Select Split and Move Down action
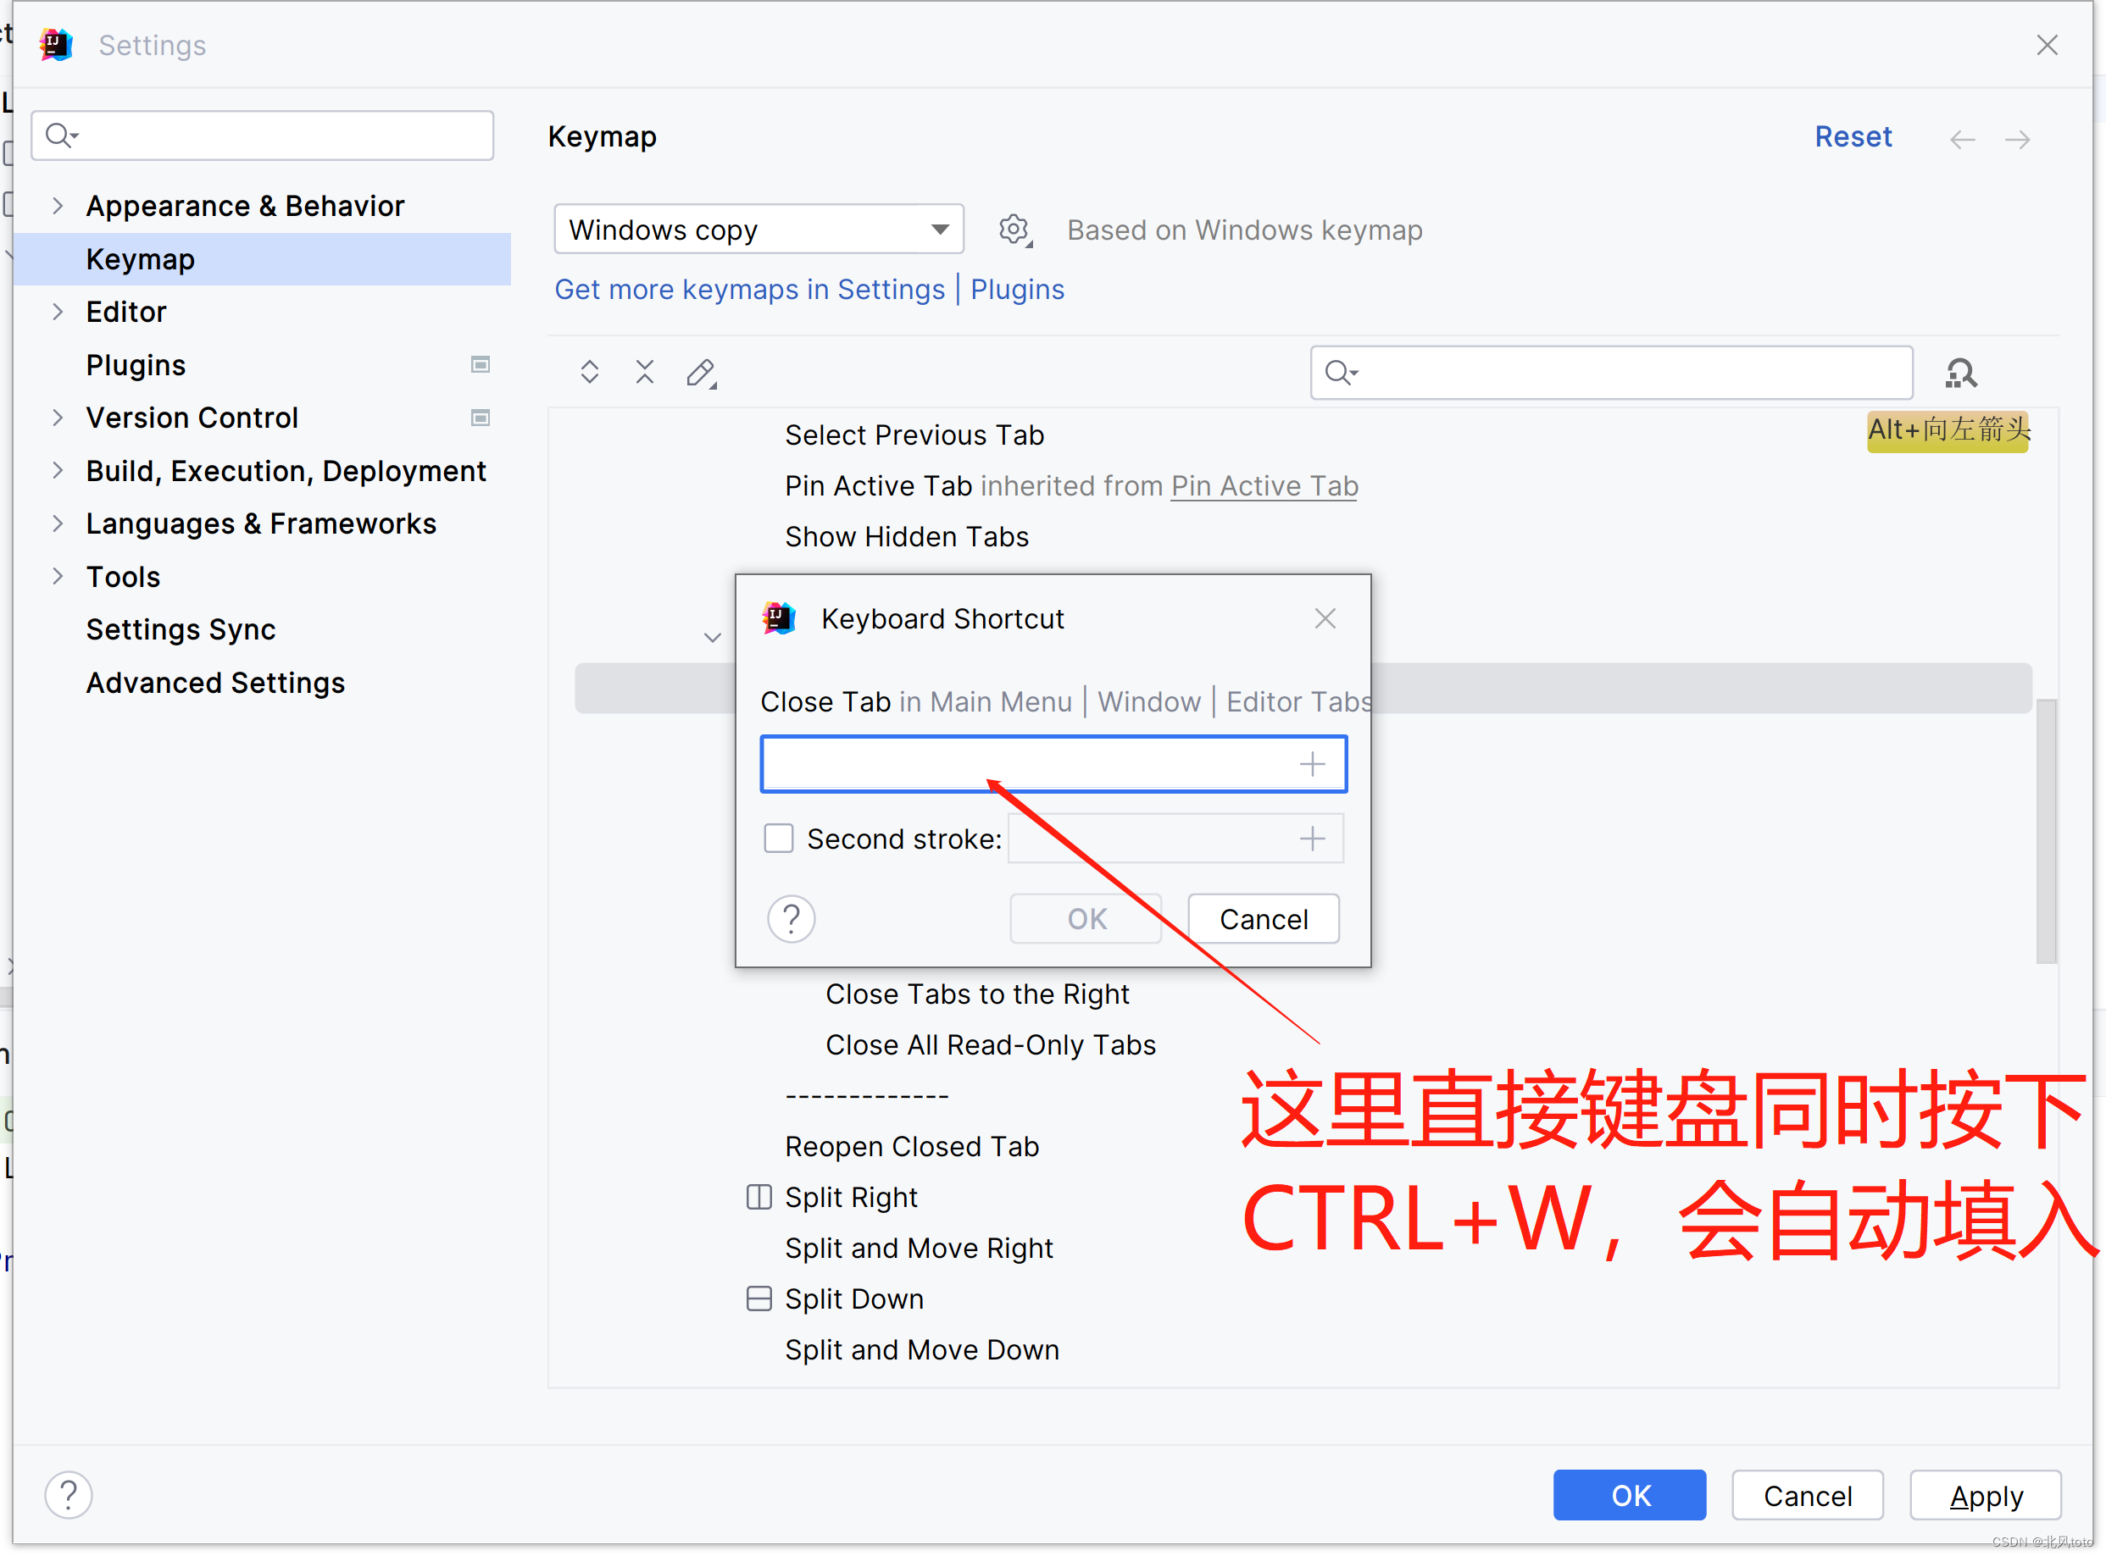 [923, 1351]
